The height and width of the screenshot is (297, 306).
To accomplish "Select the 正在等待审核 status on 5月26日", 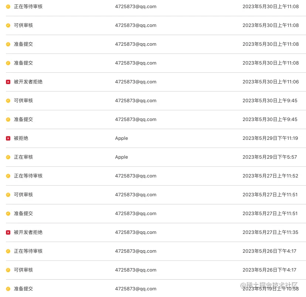I will tap(28, 251).
